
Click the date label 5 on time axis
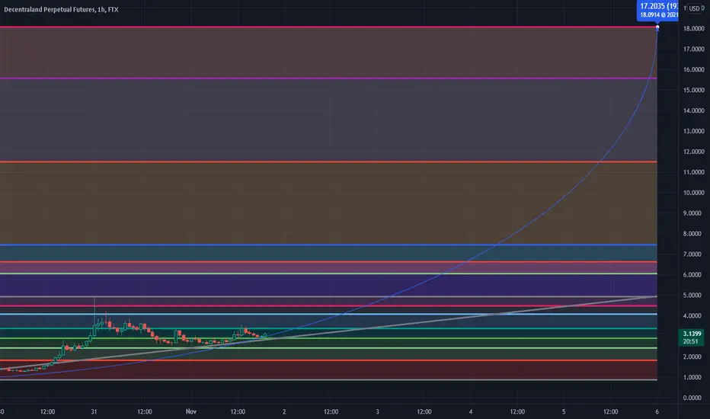click(564, 411)
